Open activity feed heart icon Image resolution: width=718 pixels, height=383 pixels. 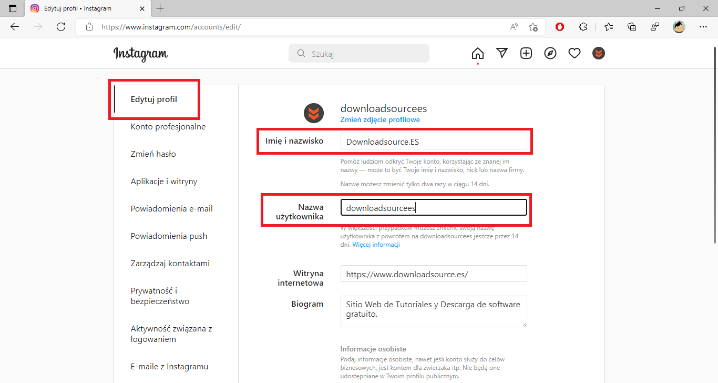click(x=575, y=53)
